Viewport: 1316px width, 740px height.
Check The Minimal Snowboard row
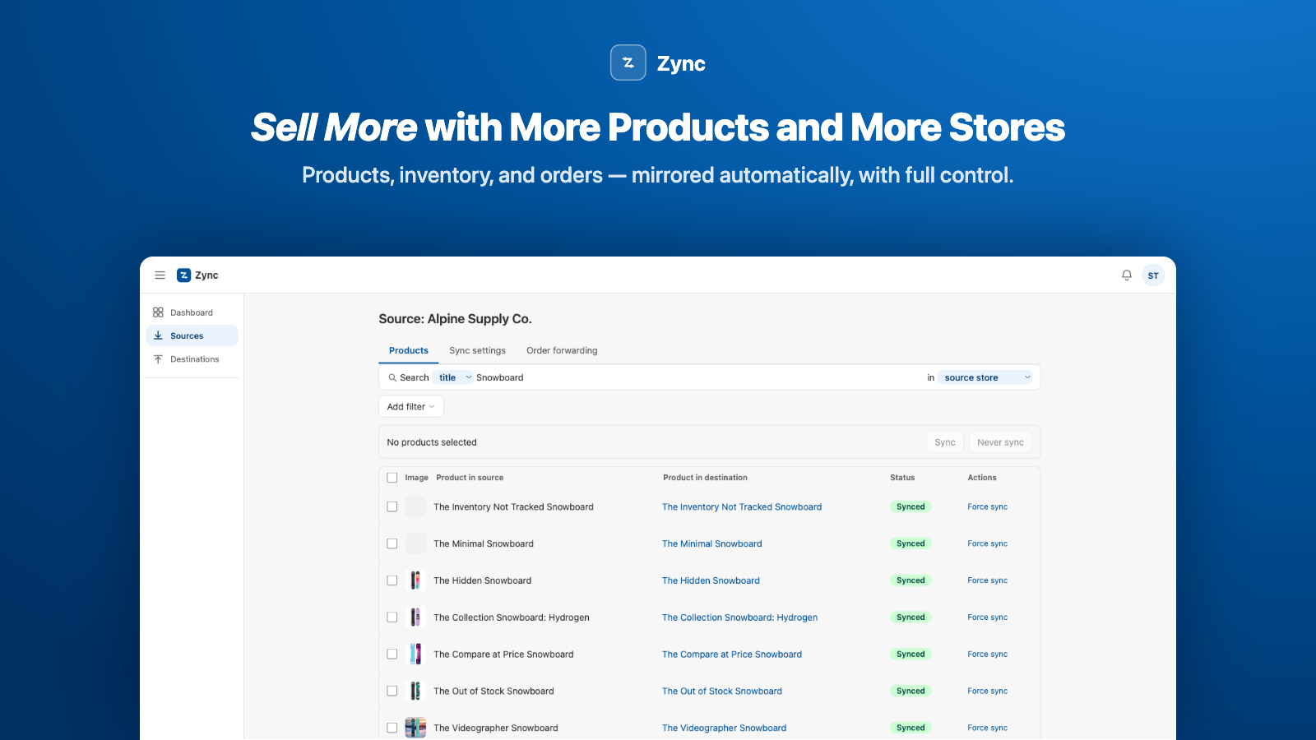tap(392, 543)
